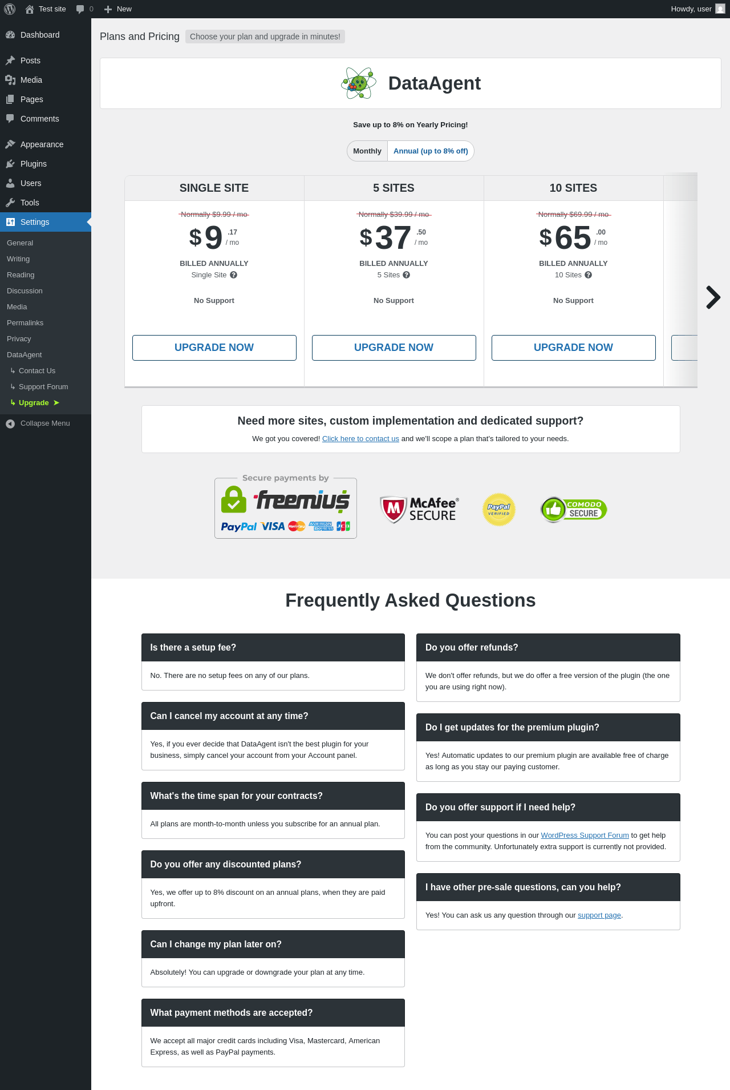Click the Users person icon

(x=10, y=183)
